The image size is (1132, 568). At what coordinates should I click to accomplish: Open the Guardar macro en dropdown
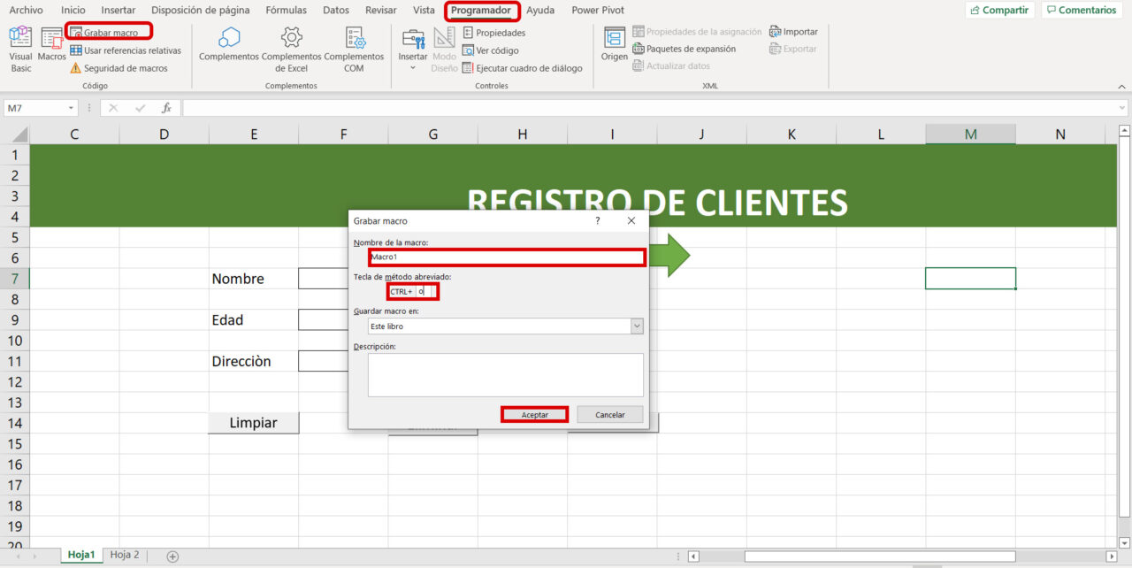(x=636, y=326)
